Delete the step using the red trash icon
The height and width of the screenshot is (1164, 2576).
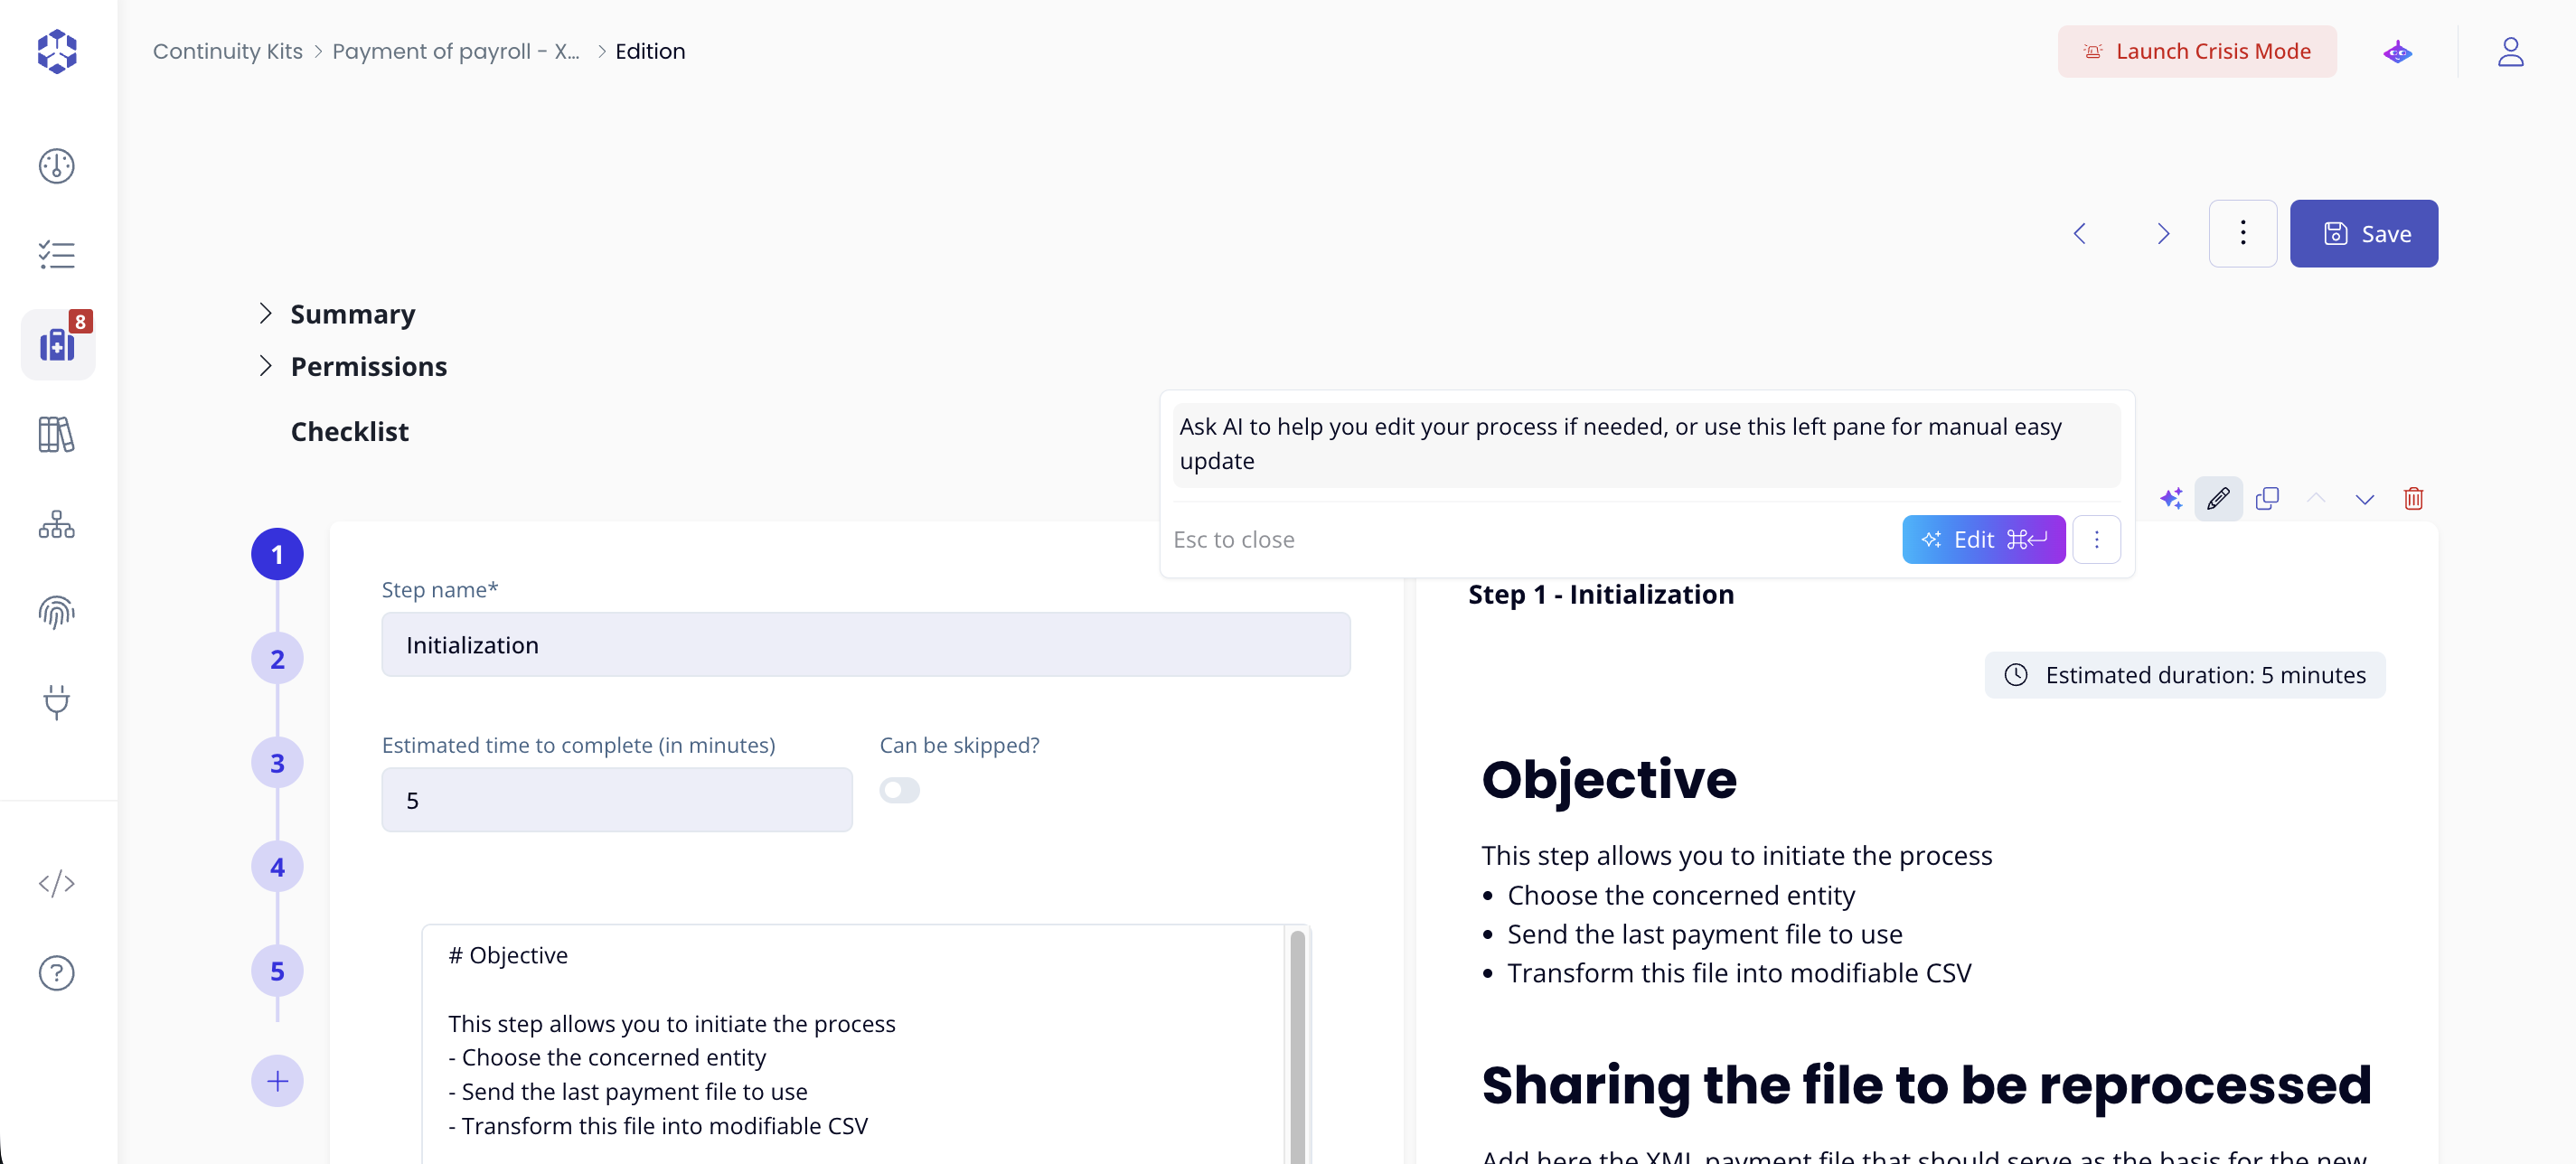tap(2414, 498)
